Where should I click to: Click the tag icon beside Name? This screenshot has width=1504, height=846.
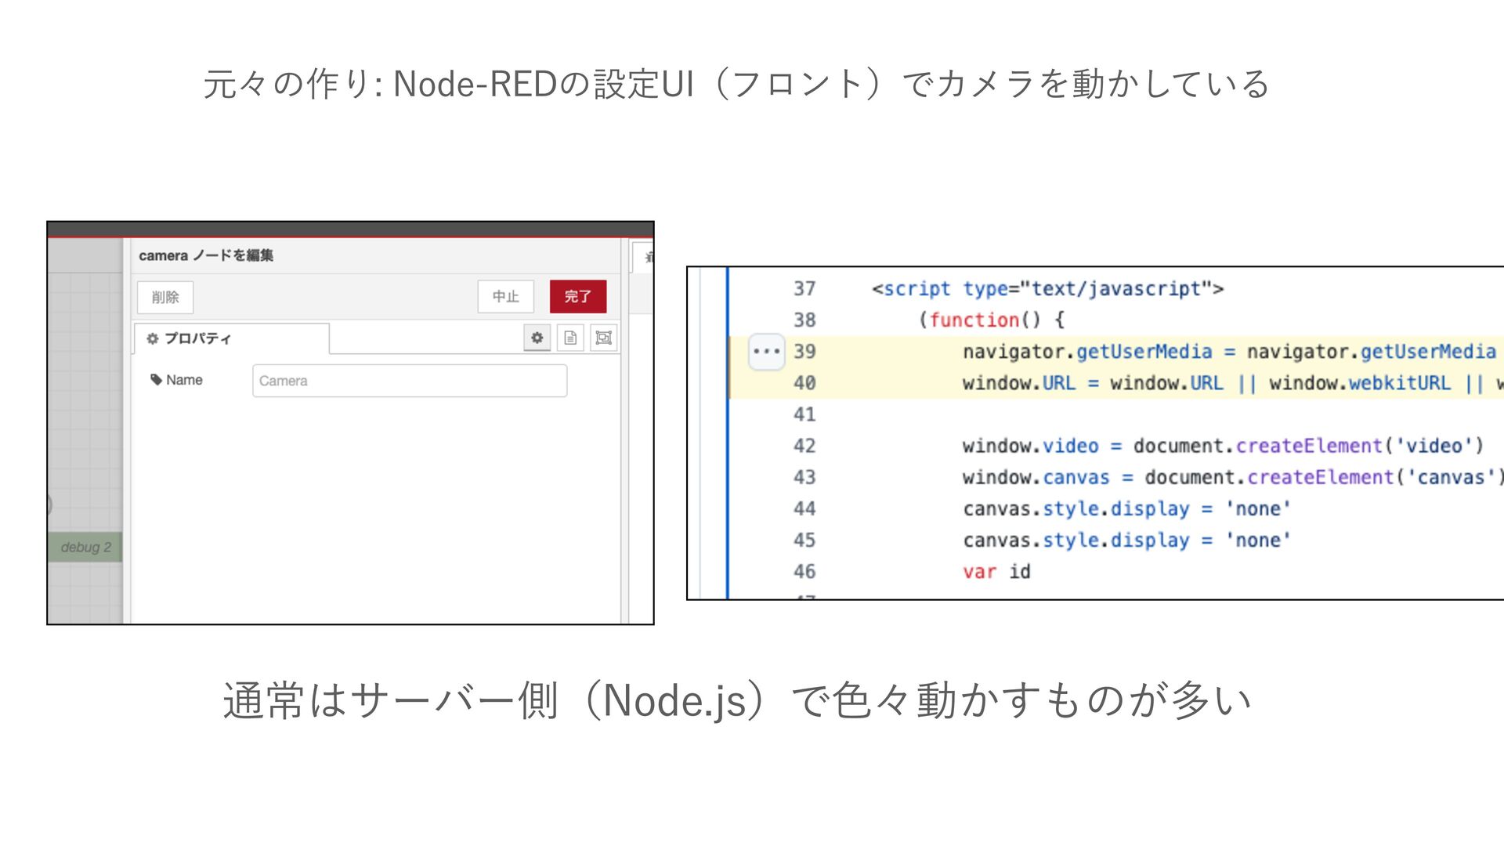point(156,380)
